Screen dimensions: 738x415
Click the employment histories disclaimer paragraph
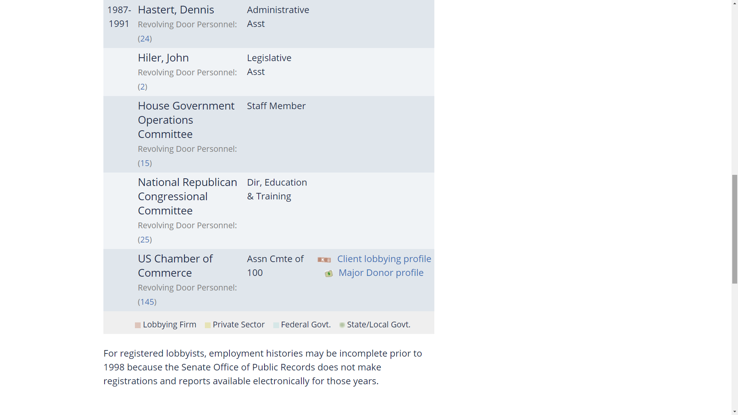click(263, 367)
